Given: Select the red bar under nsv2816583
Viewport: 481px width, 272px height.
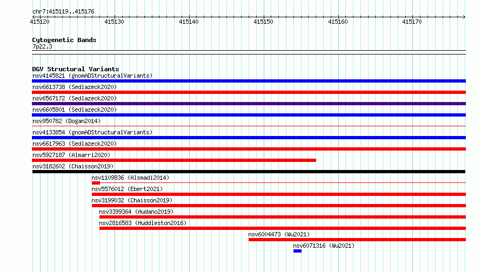Looking at the screenshot, I should [283, 228].
